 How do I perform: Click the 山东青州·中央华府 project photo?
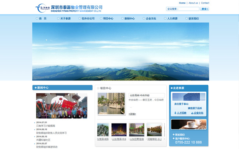click(x=111, y=104)
